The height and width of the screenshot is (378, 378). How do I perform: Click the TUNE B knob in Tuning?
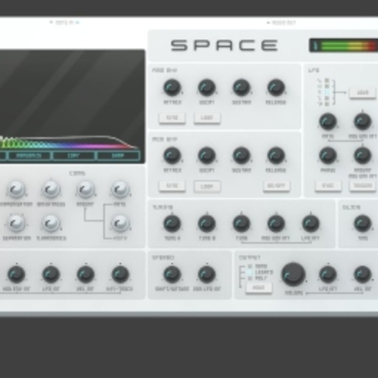(x=207, y=224)
